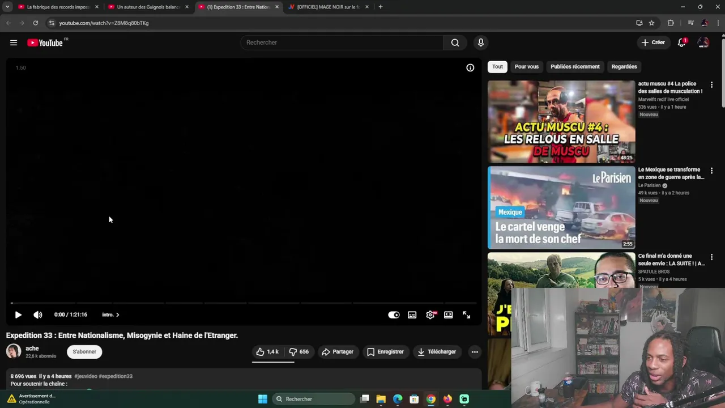Open options for actu muscu #4 video

[x=712, y=84]
